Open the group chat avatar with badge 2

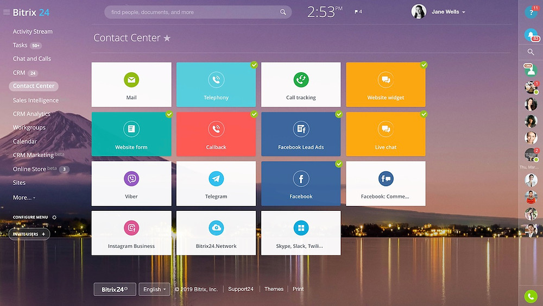point(531,154)
